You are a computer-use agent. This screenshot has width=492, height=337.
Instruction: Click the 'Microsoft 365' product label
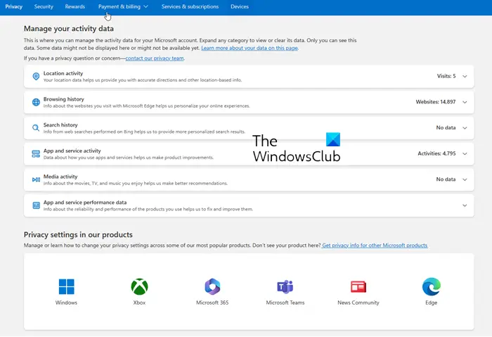click(212, 303)
